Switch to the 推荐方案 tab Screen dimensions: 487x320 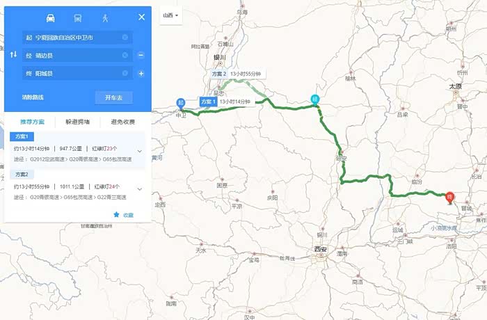click(x=32, y=122)
